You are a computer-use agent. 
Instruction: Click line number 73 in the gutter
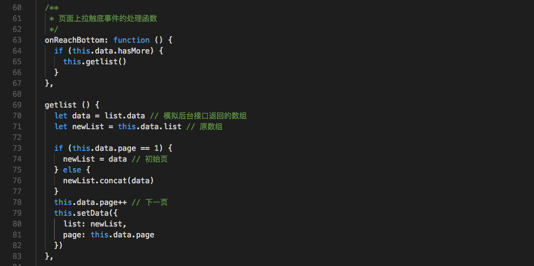(x=17, y=148)
